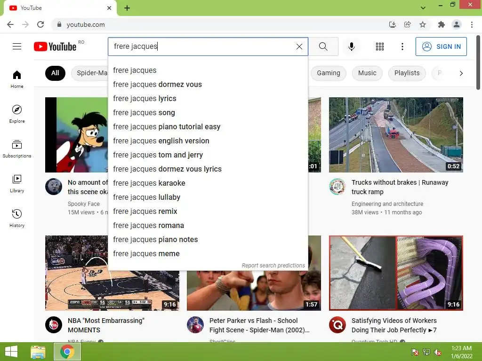Close the YouTube tab
Image resolution: width=482 pixels, height=361 pixels.
point(109,8)
